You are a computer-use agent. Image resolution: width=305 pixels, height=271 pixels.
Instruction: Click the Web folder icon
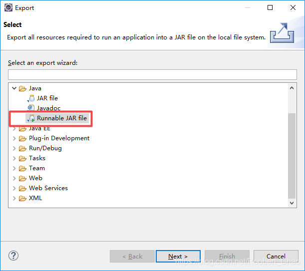pos(22,178)
